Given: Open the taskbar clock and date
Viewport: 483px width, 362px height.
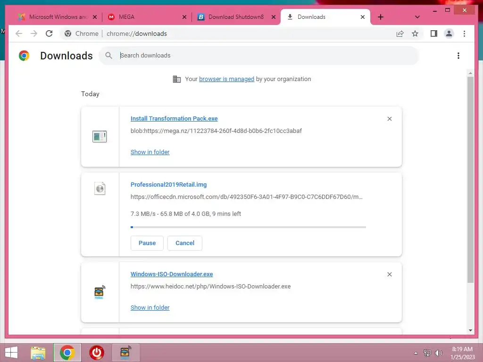Looking at the screenshot, I should [462, 353].
